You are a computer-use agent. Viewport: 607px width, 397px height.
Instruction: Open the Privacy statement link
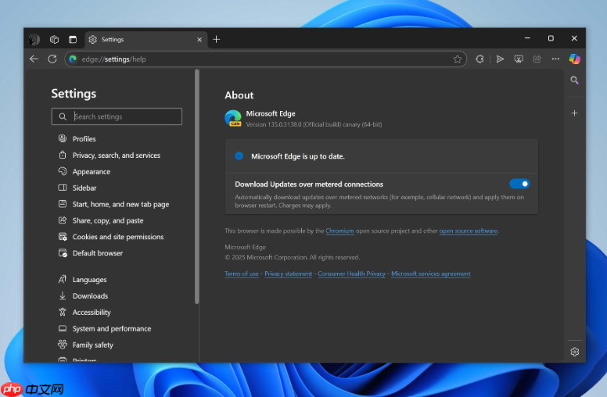tap(288, 274)
